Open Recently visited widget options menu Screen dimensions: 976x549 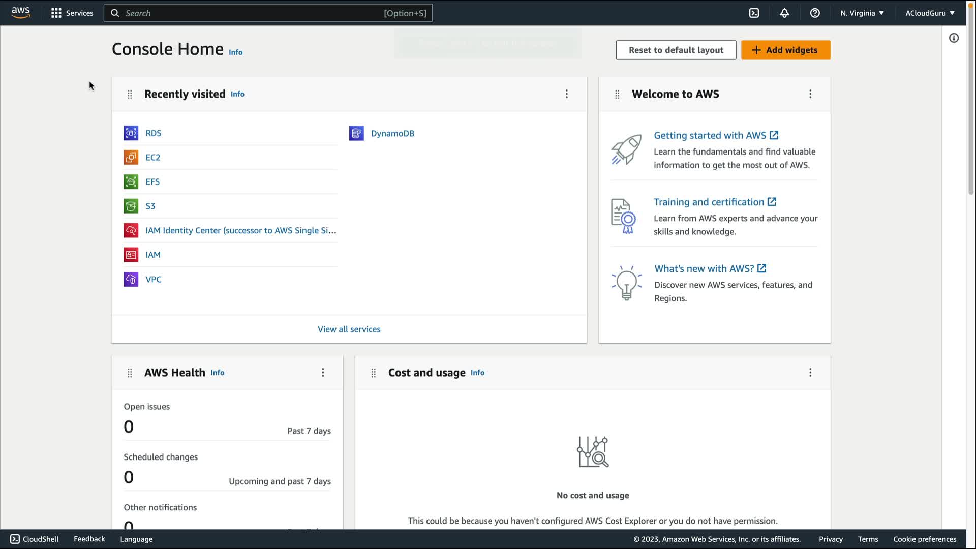(x=567, y=94)
